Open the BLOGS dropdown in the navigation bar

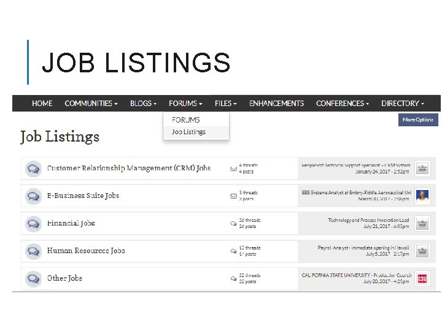click(143, 104)
